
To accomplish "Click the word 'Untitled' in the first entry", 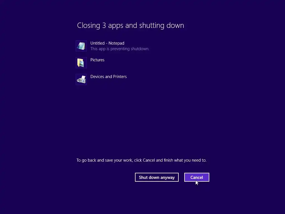I will coord(97,43).
